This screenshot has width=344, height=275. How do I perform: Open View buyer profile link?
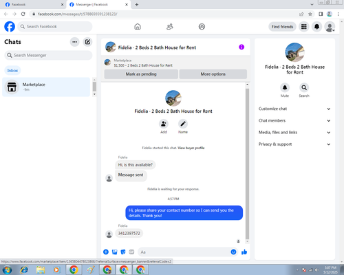[x=191, y=148]
